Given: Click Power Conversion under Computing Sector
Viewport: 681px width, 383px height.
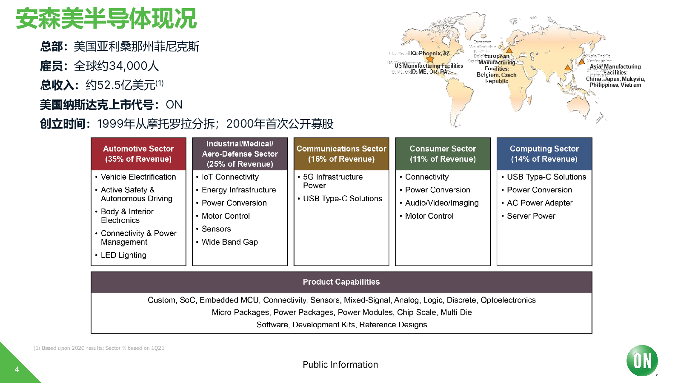Looking at the screenshot, I should [x=539, y=190].
